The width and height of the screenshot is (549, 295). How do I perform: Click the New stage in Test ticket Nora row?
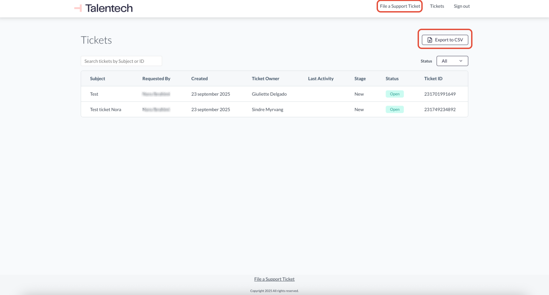pyautogui.click(x=359, y=109)
